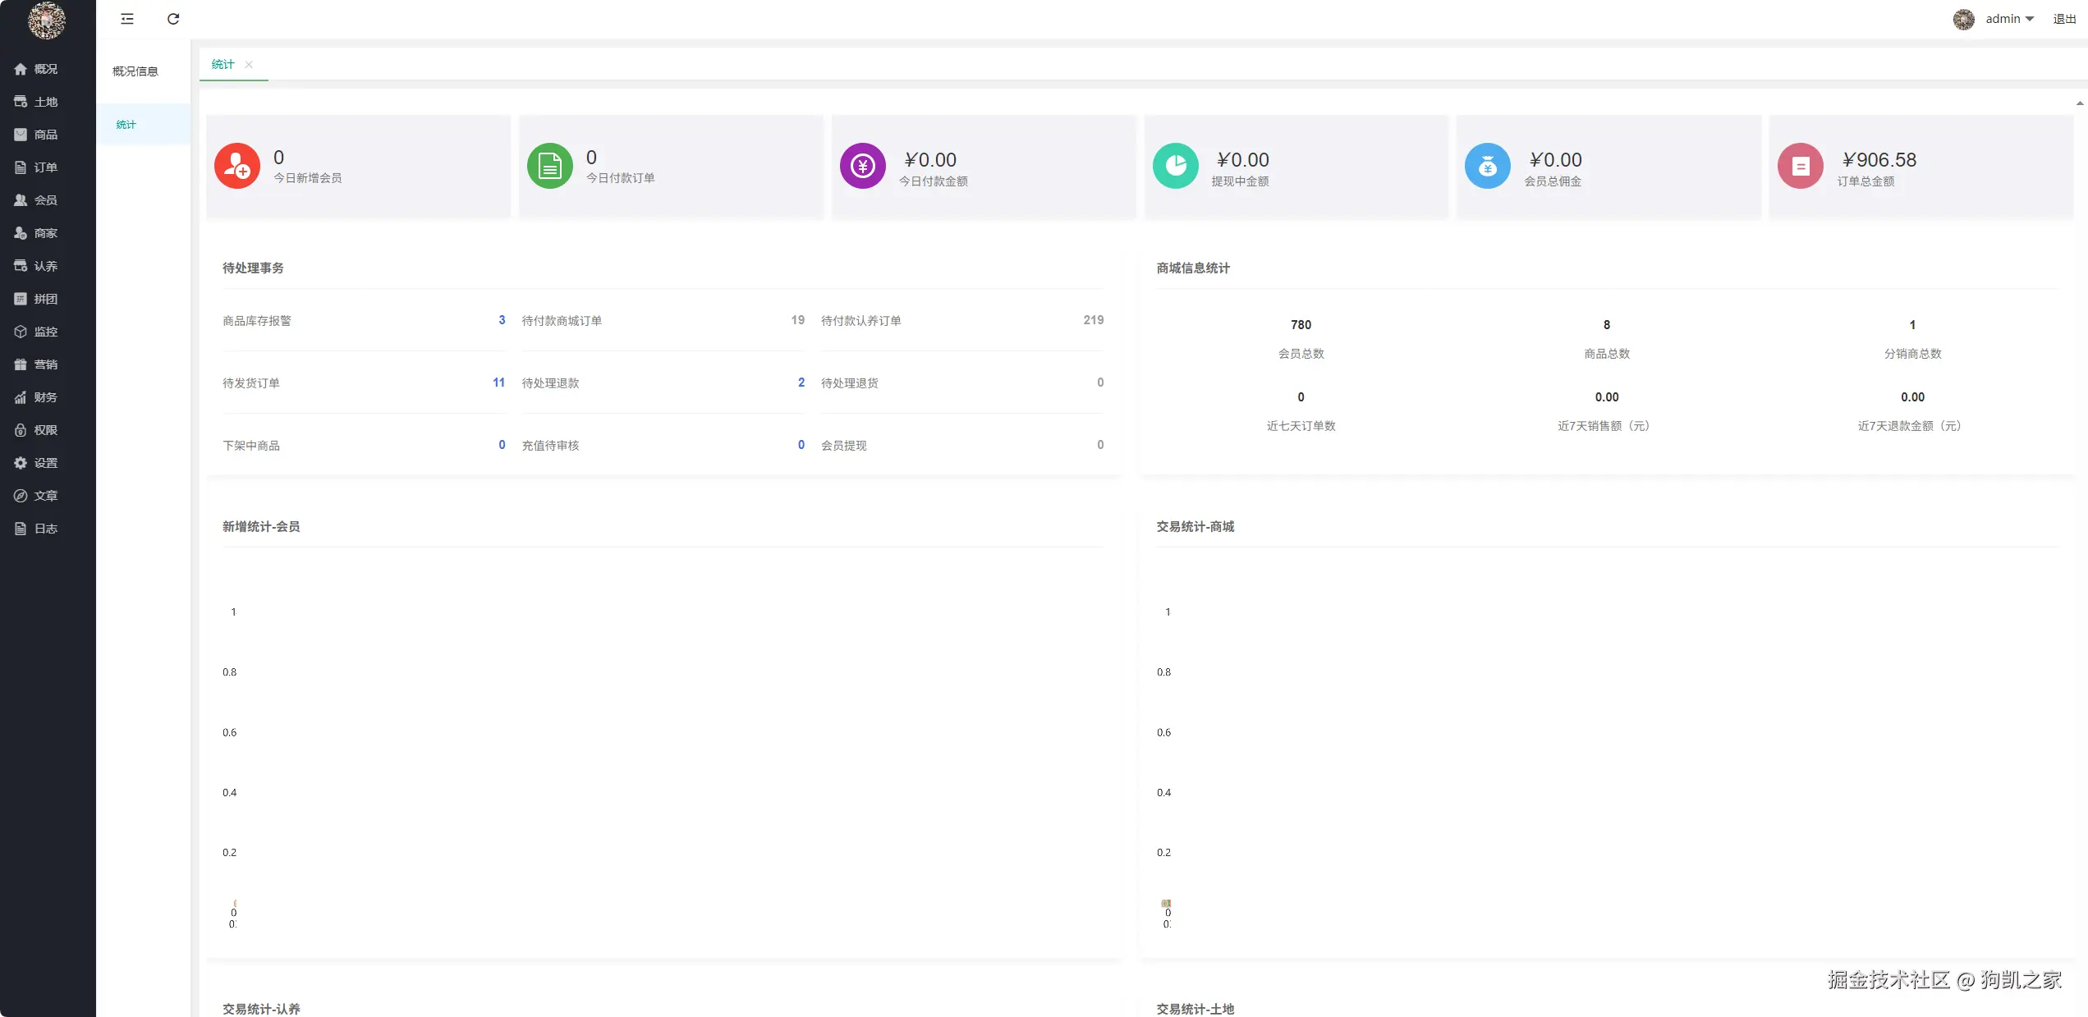Image resolution: width=2088 pixels, height=1017 pixels.
Task: Toggle the sidebar collapse icon
Action: pyautogui.click(x=127, y=19)
